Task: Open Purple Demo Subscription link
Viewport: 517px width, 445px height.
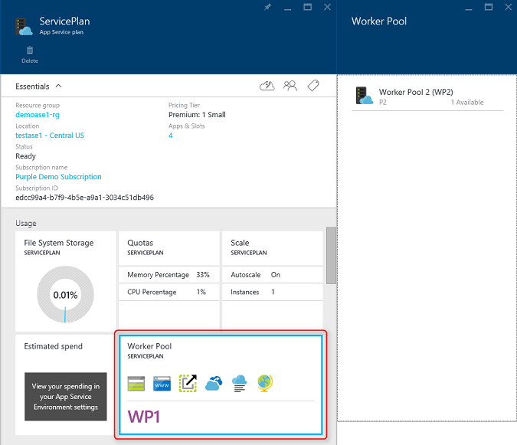Action: click(x=58, y=177)
